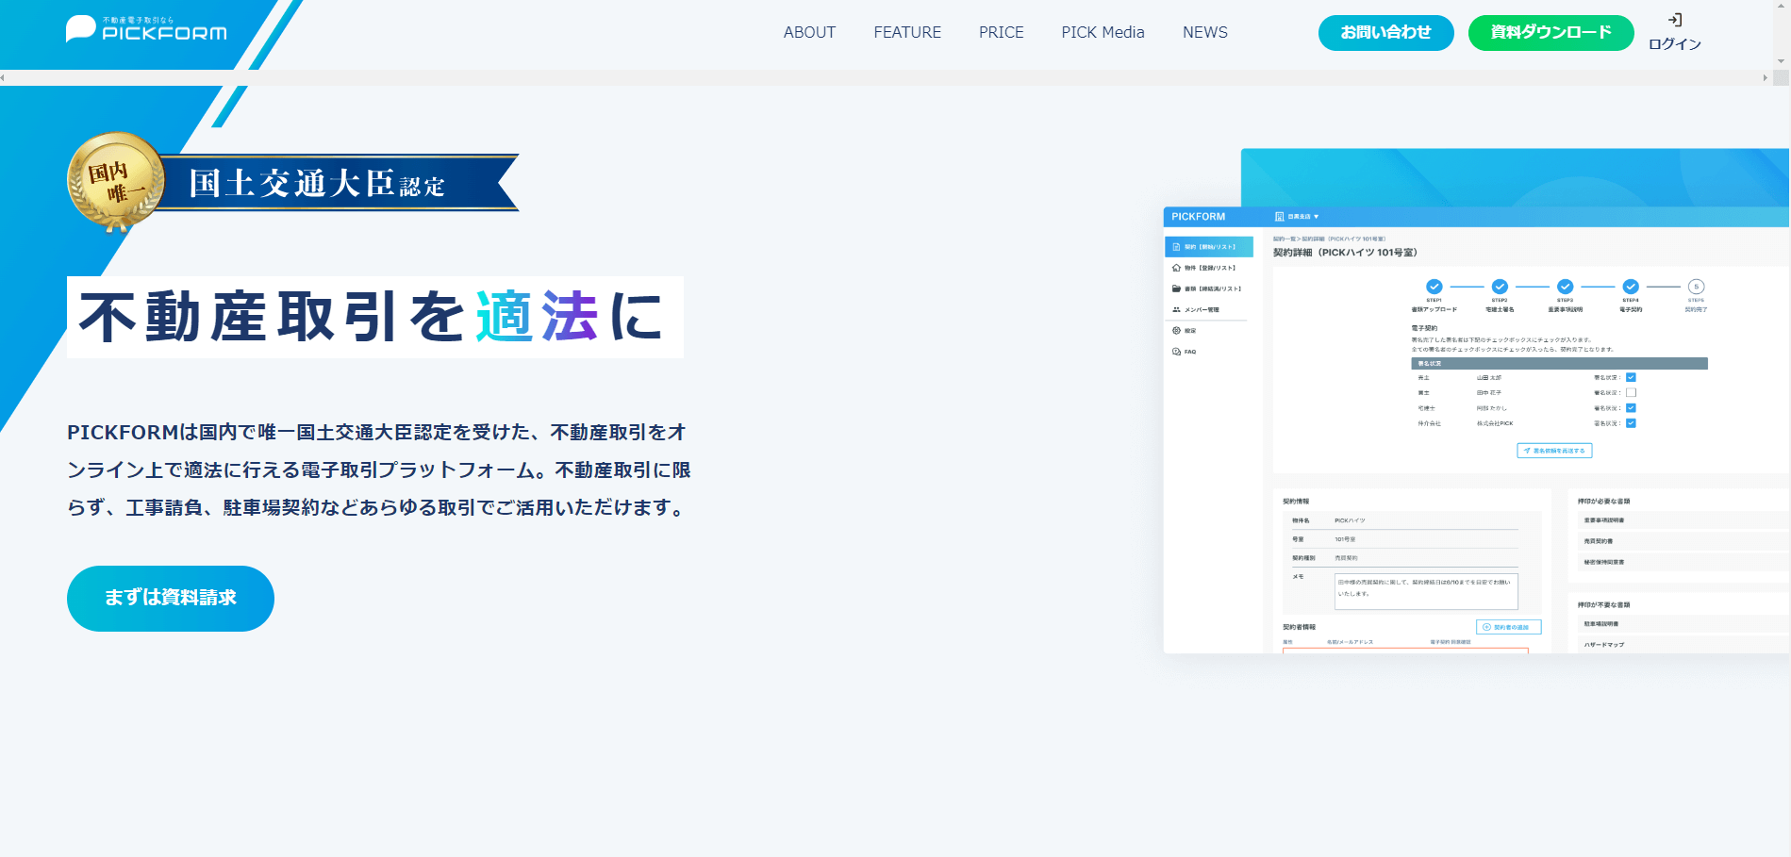The height and width of the screenshot is (857, 1791).
Task: Click the 重要事項説明書 document row
Action: click(1683, 520)
